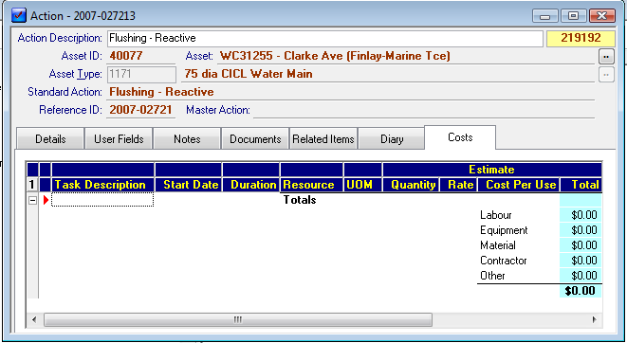Click the Asset Type field 1171
Viewport: 627px width, 343px height.
click(141, 74)
